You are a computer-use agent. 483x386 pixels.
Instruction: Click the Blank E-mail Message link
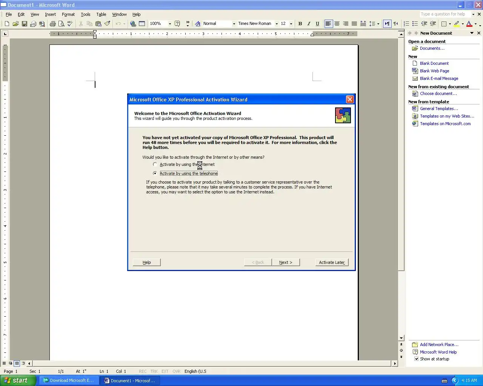coord(439,78)
